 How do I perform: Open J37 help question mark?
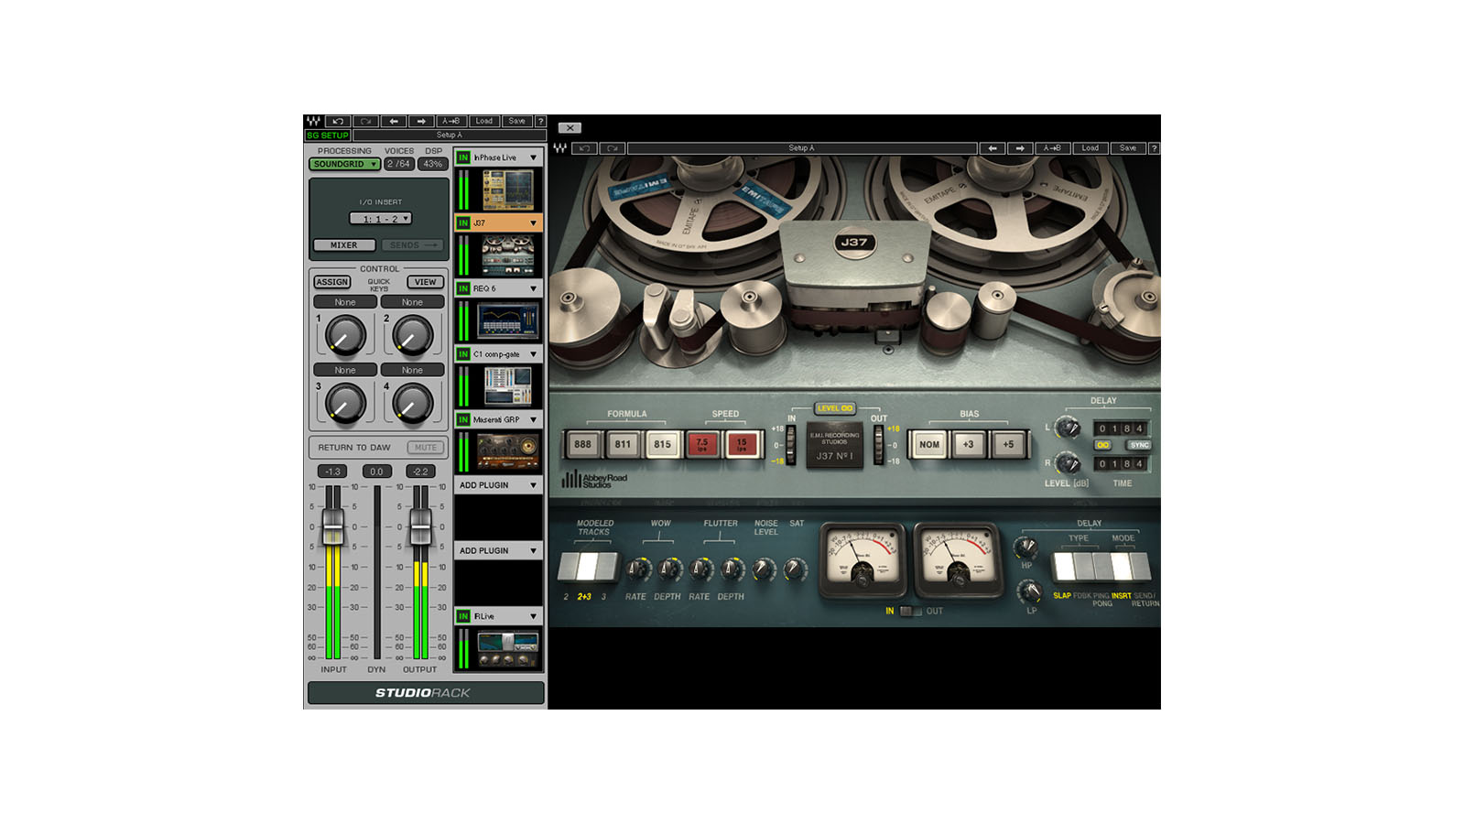click(1154, 148)
